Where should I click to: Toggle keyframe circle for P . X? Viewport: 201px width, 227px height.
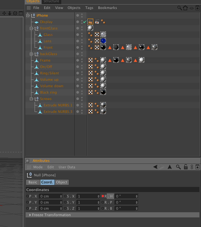point(27,196)
